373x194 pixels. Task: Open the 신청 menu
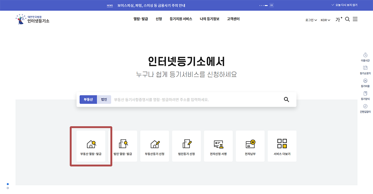click(x=159, y=19)
